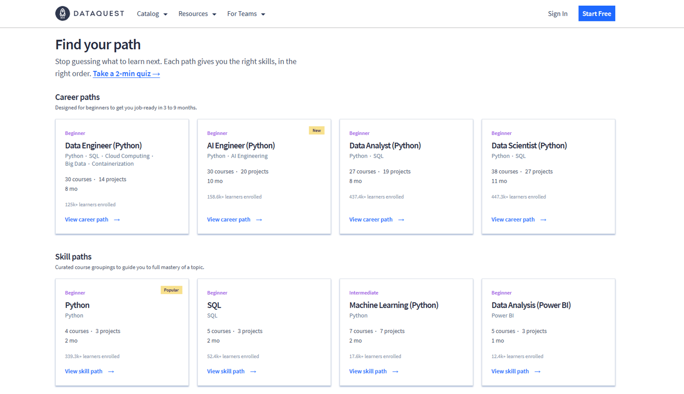View skill path for Power BI
This screenshot has width=684, height=394.
[516, 371]
